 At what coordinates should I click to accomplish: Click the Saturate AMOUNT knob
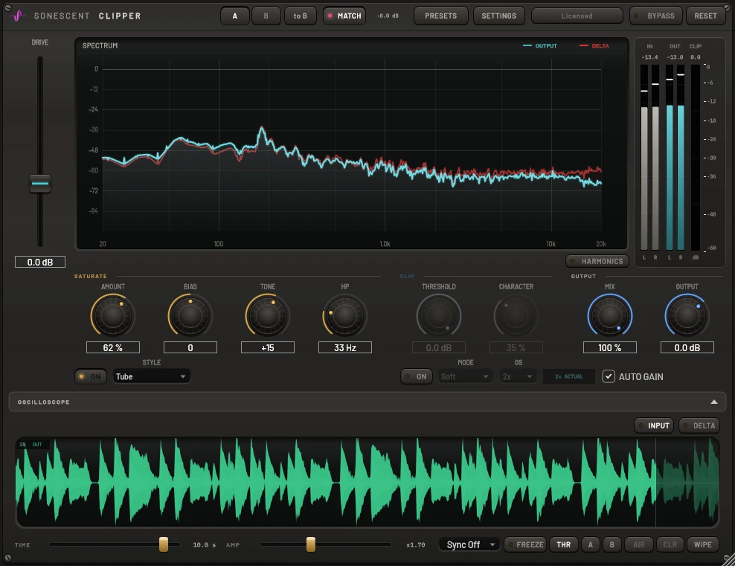[112, 315]
